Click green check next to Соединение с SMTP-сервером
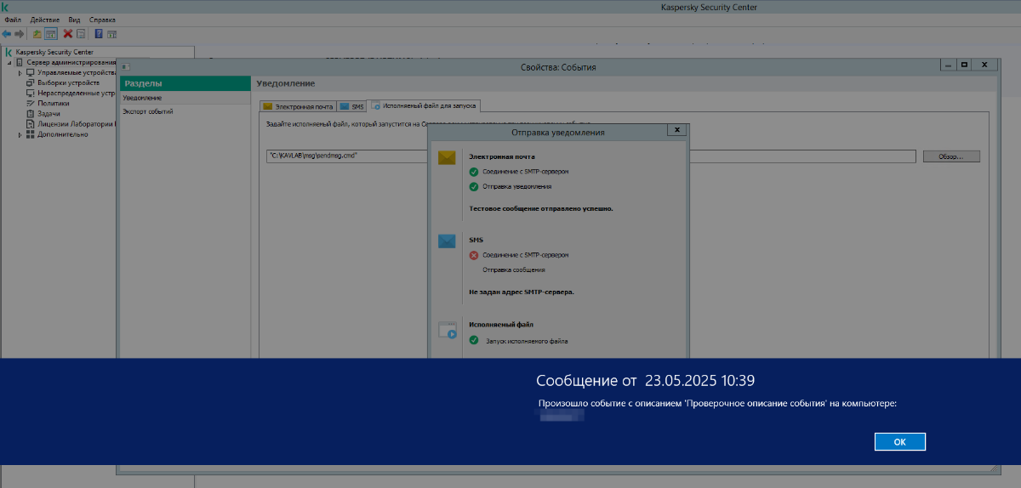This screenshot has width=1021, height=488. coord(474,171)
